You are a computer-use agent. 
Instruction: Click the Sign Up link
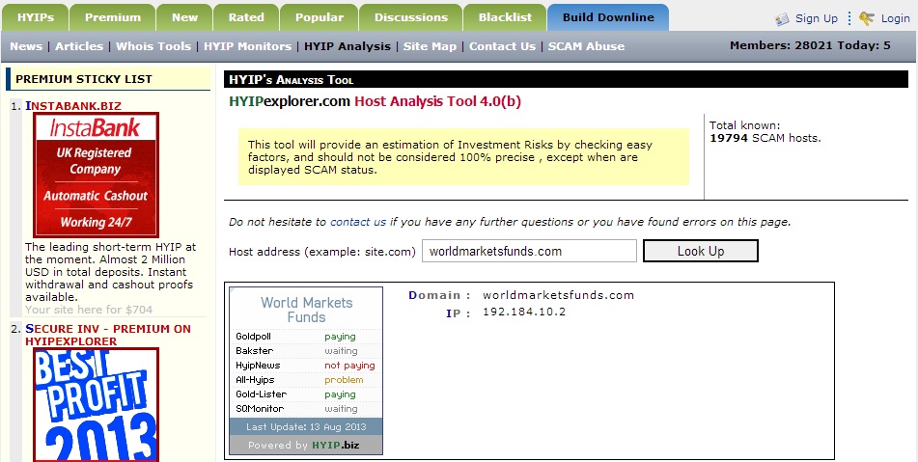click(x=816, y=18)
